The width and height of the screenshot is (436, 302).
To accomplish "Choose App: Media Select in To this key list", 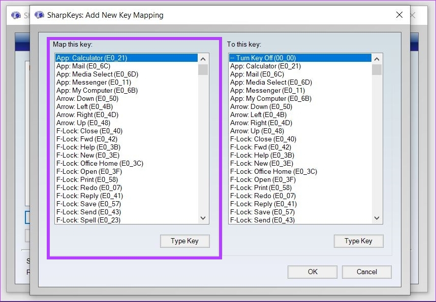I will 300,83.
